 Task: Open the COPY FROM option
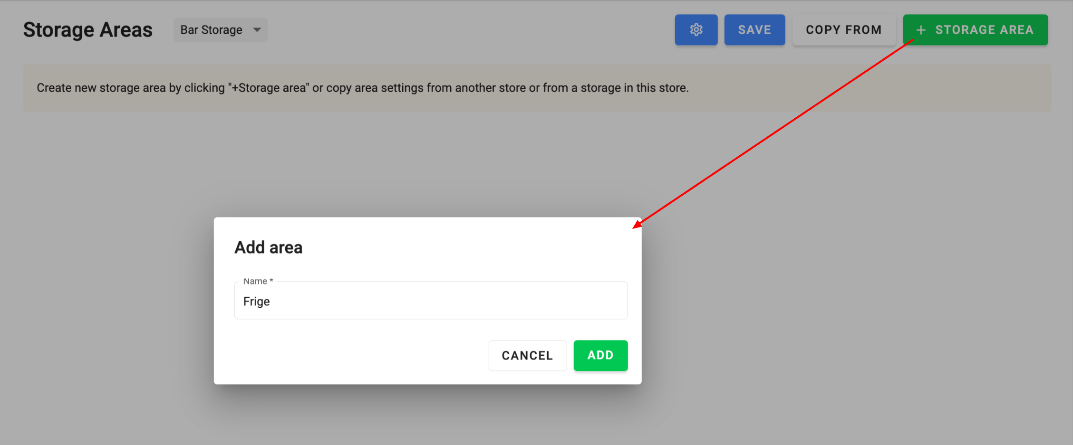[843, 30]
